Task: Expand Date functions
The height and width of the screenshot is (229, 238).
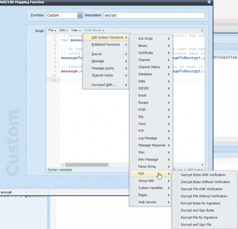Action: click(151, 81)
